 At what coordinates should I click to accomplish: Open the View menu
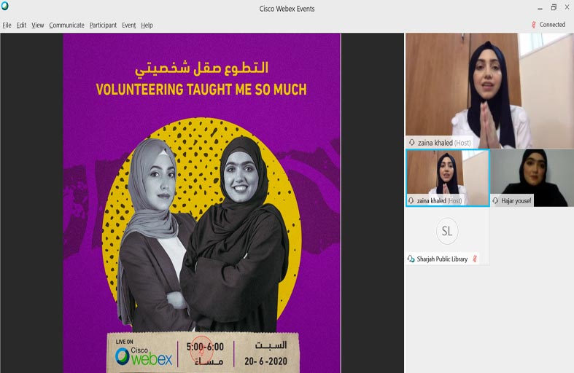click(37, 25)
